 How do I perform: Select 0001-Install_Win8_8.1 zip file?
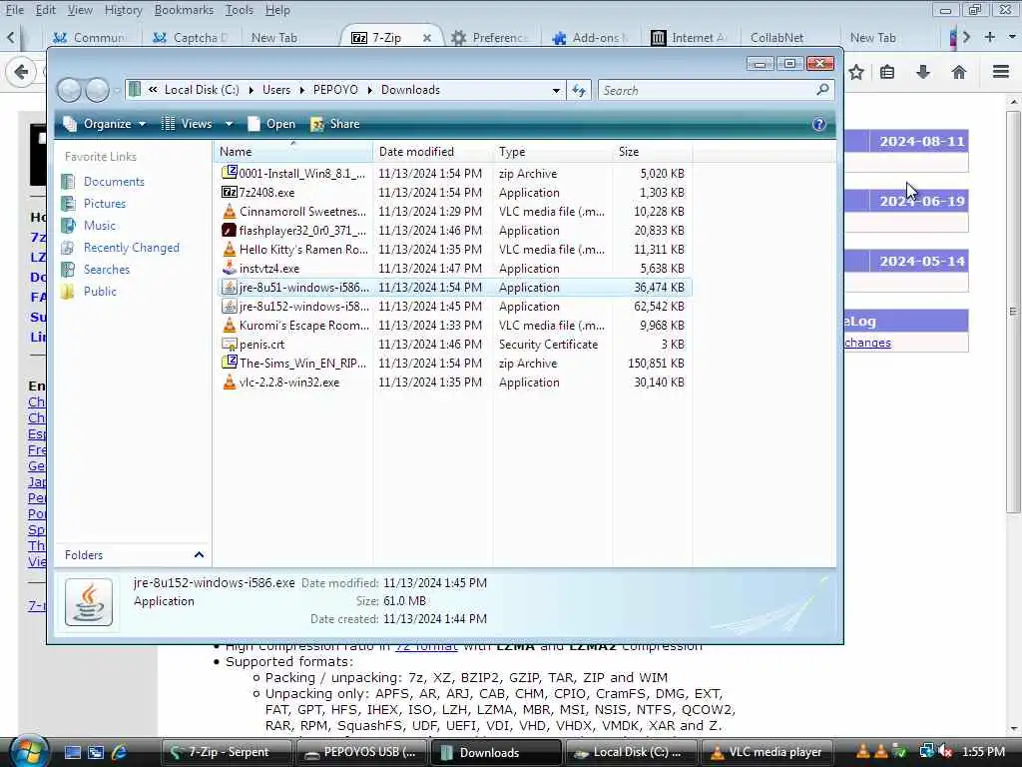click(x=454, y=174)
